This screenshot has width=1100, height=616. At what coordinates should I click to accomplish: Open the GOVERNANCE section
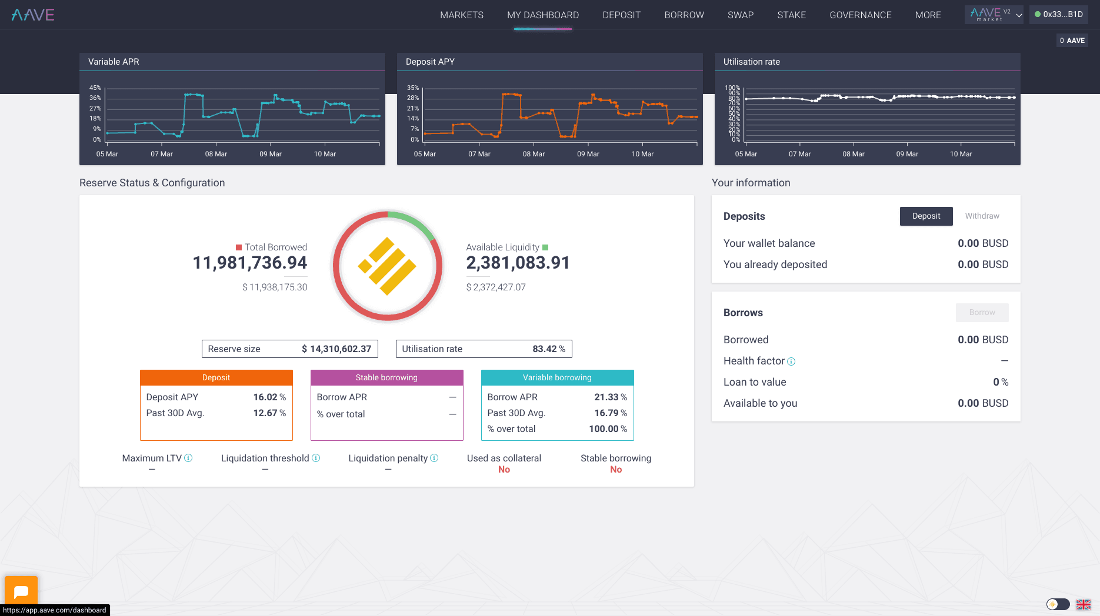[860, 15]
